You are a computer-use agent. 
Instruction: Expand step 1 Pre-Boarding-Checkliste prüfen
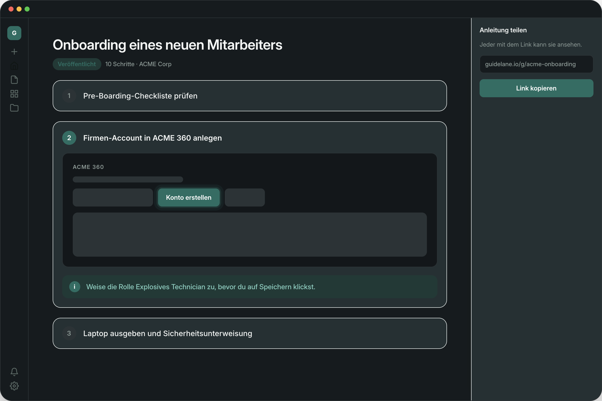point(250,96)
